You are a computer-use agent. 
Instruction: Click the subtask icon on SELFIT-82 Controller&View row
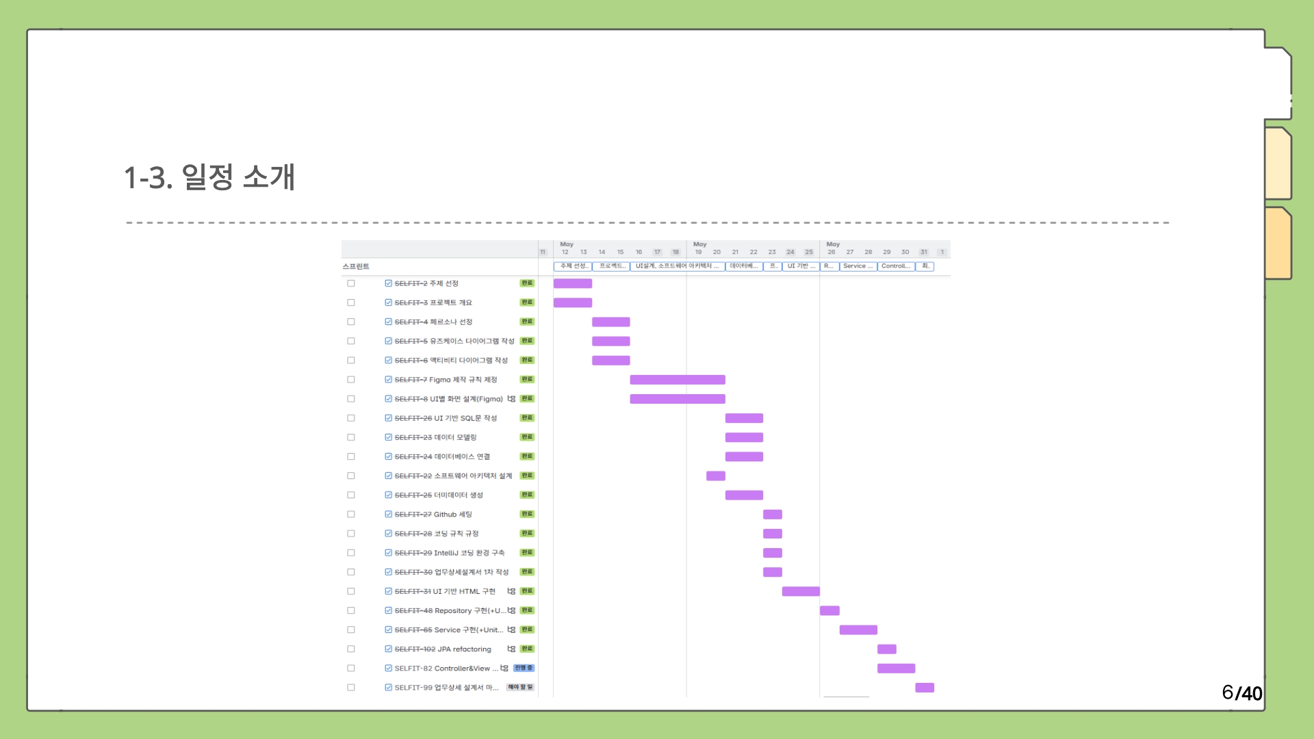(504, 668)
